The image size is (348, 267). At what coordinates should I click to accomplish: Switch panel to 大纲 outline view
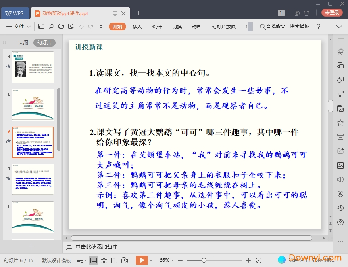[x=23, y=43]
